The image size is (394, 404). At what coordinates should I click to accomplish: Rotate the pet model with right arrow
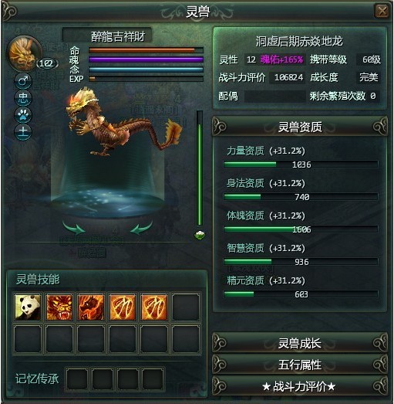(142, 228)
